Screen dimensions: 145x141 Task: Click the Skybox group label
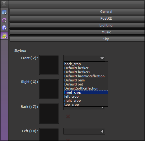point(20,51)
